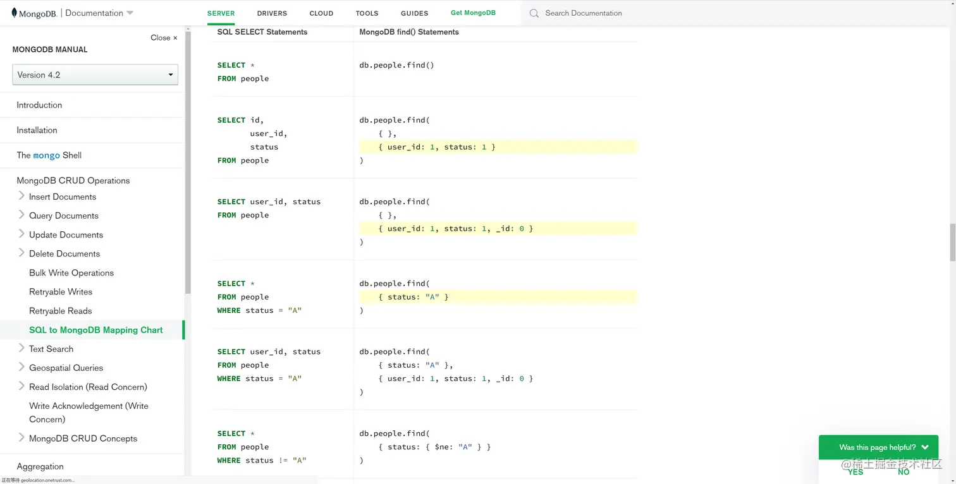This screenshot has width=956, height=484.
Task: Switch to the GUIDES tab
Action: click(414, 13)
